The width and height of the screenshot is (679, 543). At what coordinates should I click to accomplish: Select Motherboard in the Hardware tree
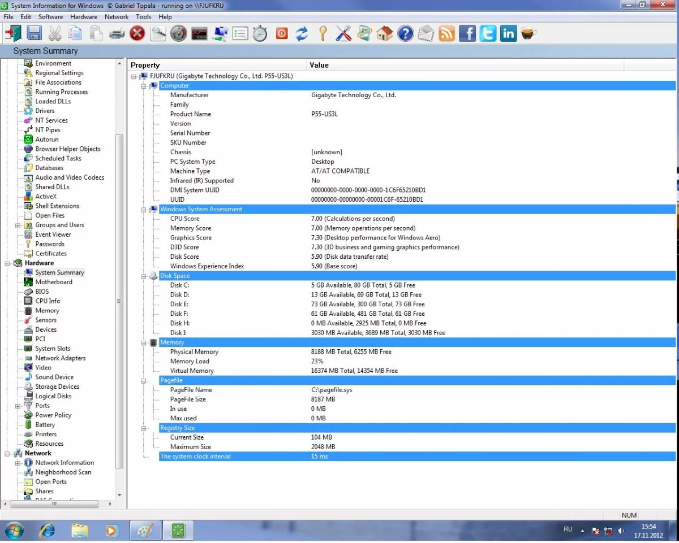(54, 282)
